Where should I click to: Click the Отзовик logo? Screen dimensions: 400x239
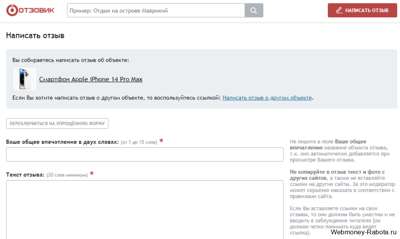tap(30, 10)
